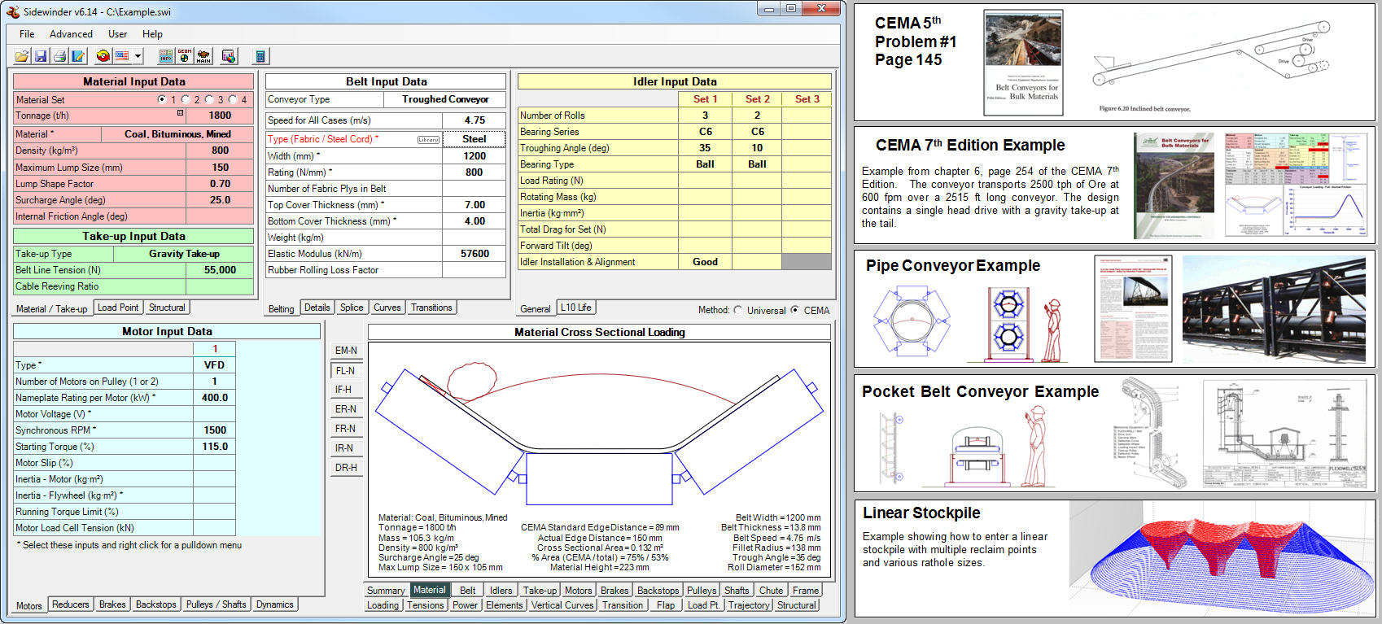Screen dimensions: 1382x624
Task: Open the units flag dropdown arrow
Action: click(x=138, y=56)
